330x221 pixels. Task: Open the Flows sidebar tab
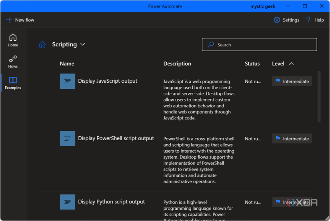[x=13, y=62]
